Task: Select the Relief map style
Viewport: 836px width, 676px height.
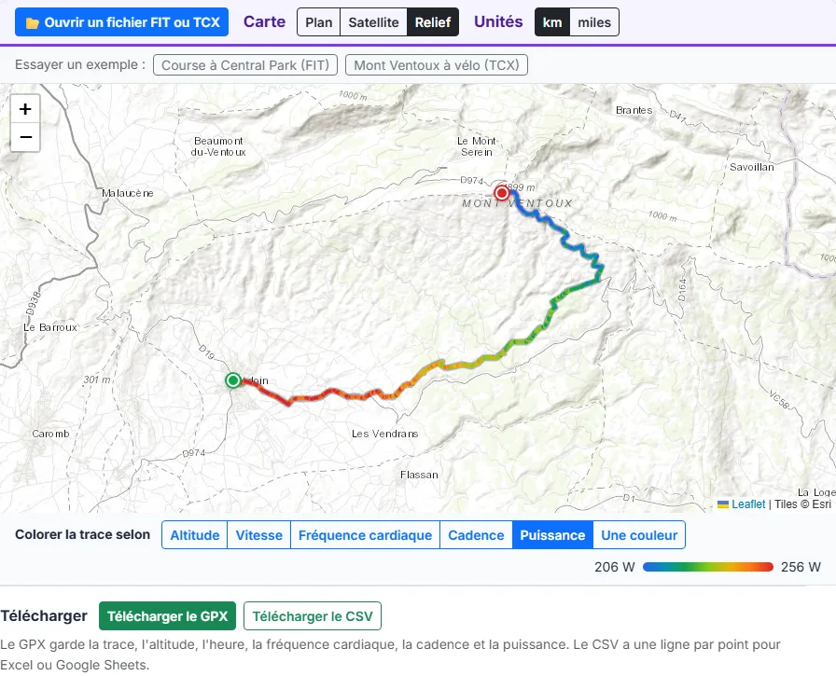Action: [x=433, y=22]
